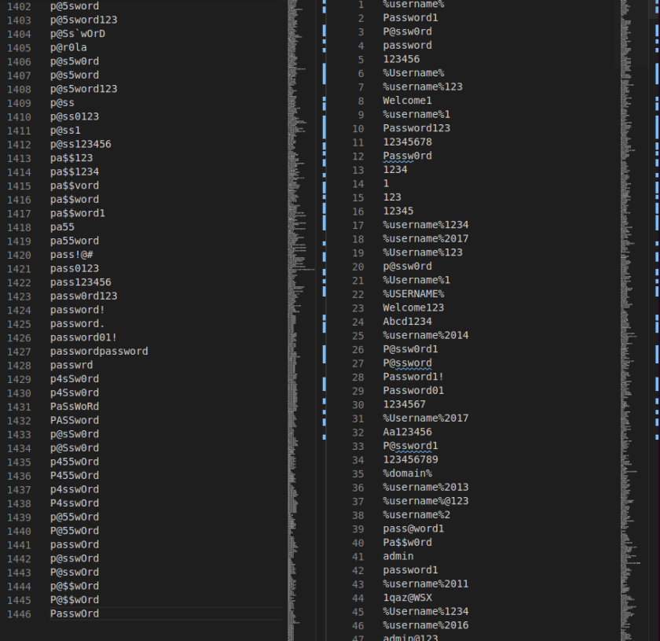
Task: Click 'Password01' on right pane line 29
Action: tap(413, 391)
